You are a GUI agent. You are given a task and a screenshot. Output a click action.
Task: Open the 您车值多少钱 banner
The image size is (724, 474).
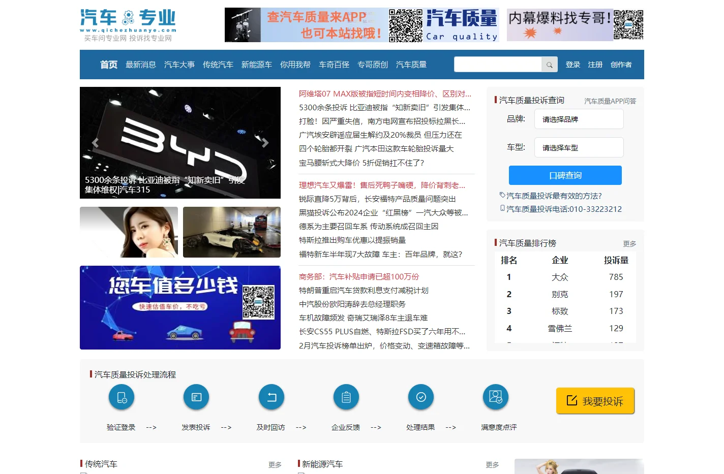coord(180,307)
